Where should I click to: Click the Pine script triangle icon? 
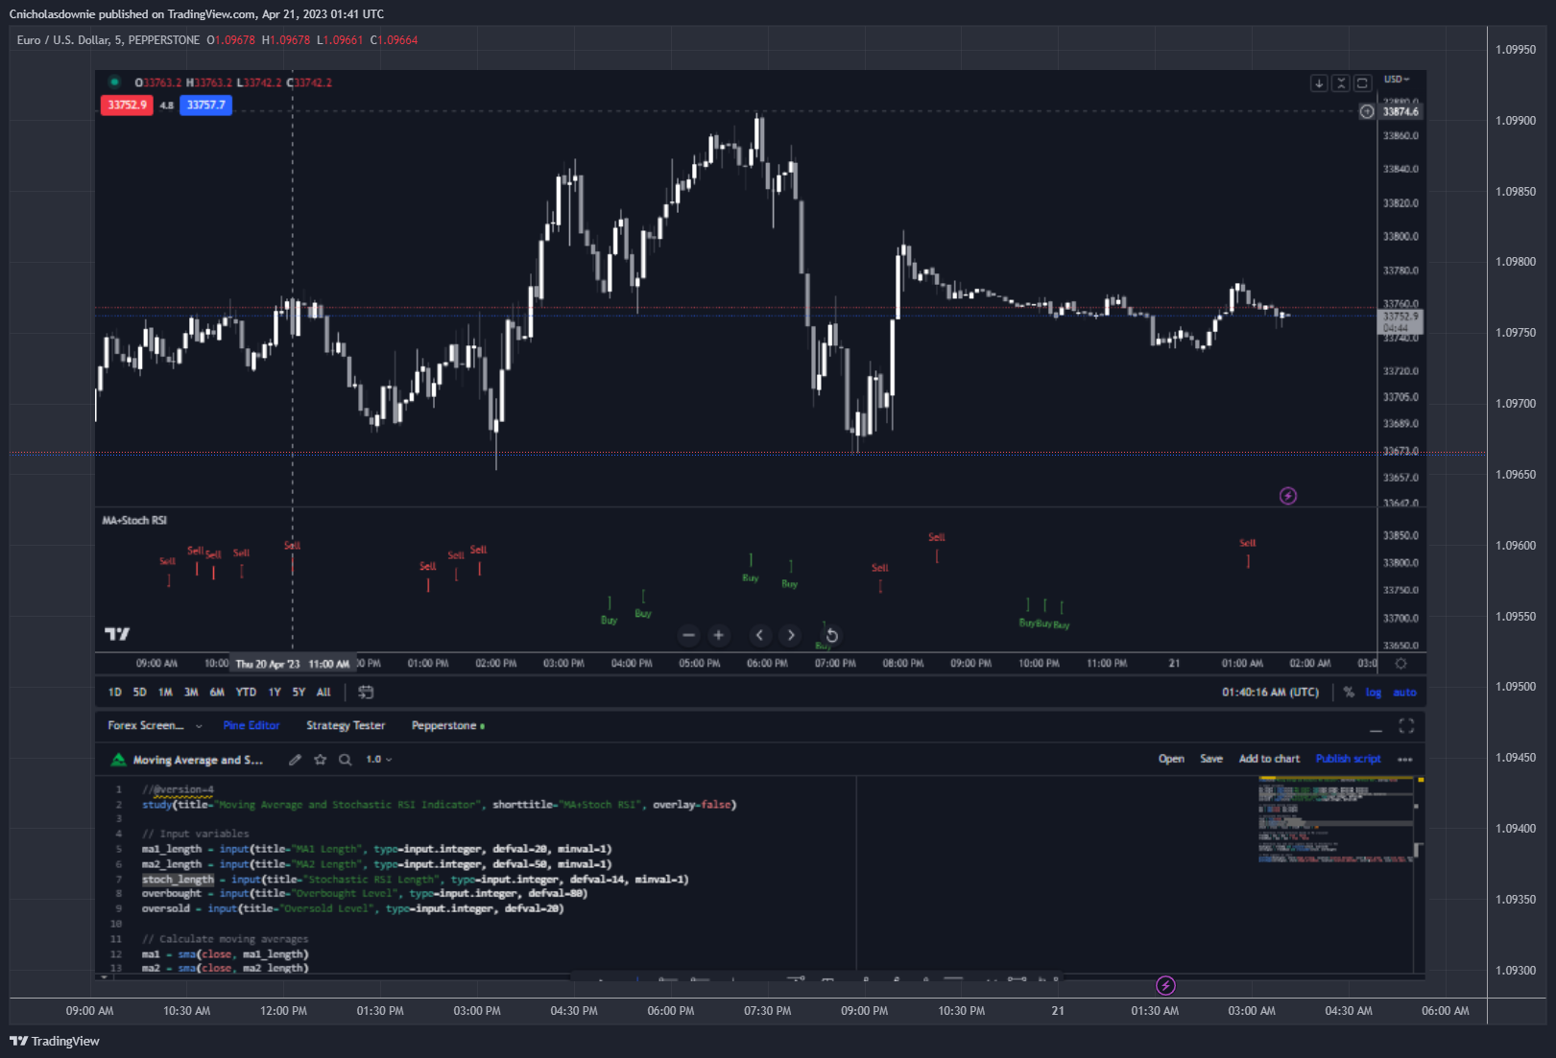point(119,760)
